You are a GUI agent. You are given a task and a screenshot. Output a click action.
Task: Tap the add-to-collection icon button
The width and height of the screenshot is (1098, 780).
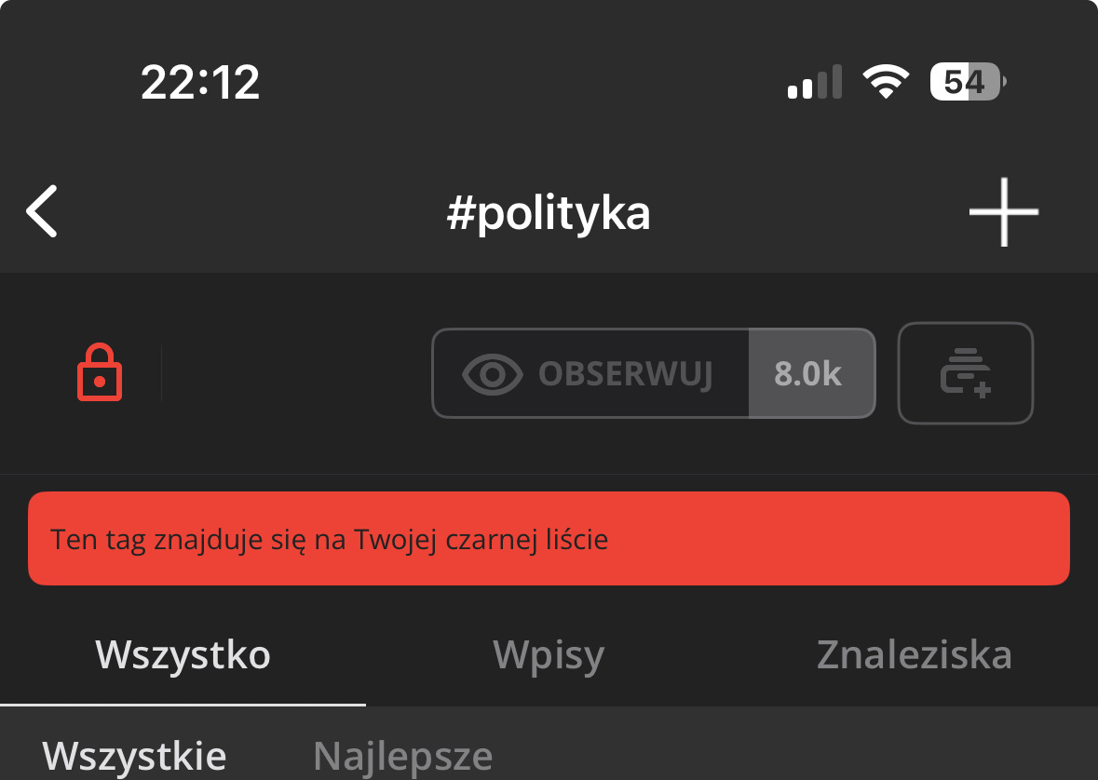point(965,373)
